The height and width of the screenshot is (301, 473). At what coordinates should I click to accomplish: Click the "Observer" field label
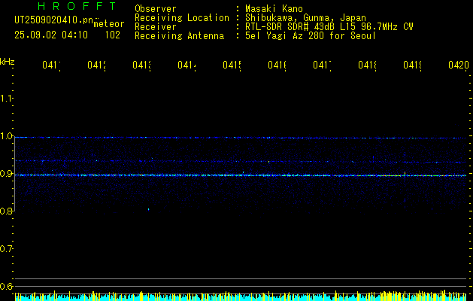(x=156, y=9)
